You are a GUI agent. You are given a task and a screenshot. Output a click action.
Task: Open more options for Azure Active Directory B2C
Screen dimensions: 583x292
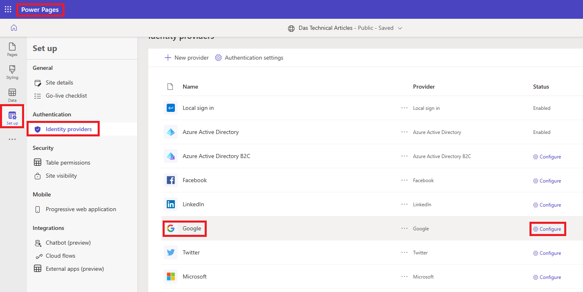point(404,156)
